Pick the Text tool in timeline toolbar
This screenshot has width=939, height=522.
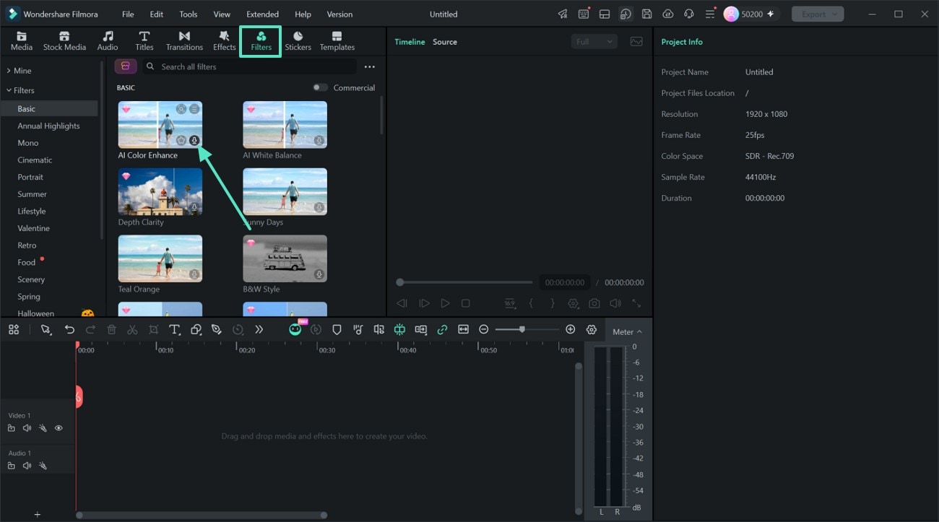point(174,329)
